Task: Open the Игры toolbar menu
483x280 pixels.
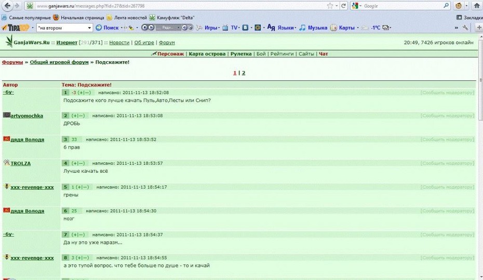Action: tap(208, 27)
